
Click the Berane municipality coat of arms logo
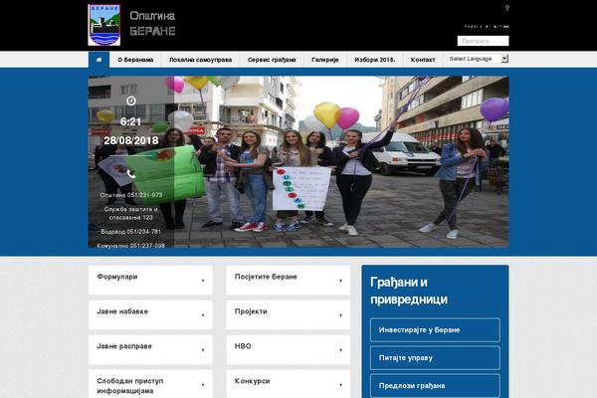click(104, 25)
